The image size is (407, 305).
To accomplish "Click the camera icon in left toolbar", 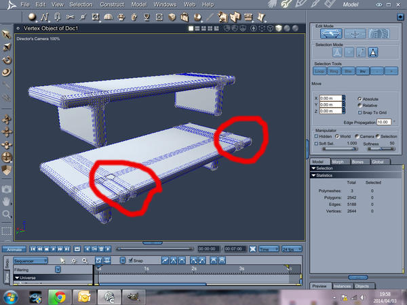I will click(7, 189).
